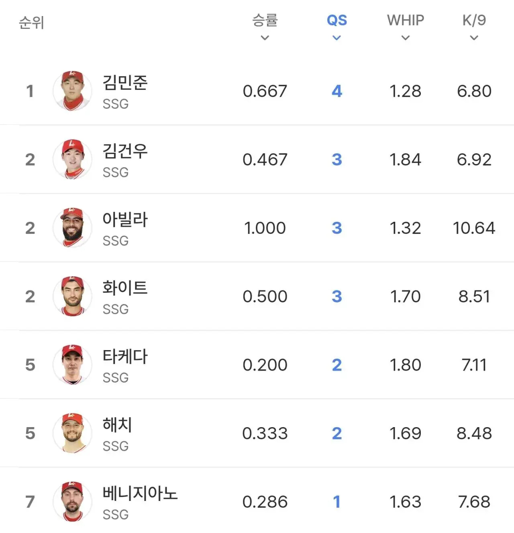This screenshot has width=514, height=533.
Task: Open 베니지아노 name link
Action: (140, 493)
